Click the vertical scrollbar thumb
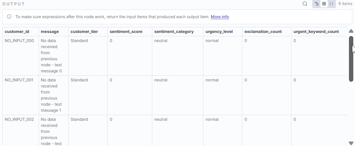Screen dimensions: 355x146 pyautogui.click(x=351, y=59)
